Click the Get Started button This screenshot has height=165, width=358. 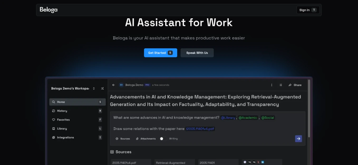[x=160, y=53]
